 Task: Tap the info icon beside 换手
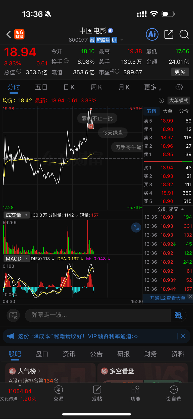coord(66,61)
